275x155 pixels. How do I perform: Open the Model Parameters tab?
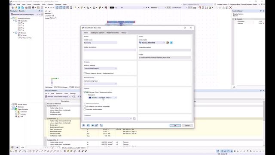pos(113,33)
